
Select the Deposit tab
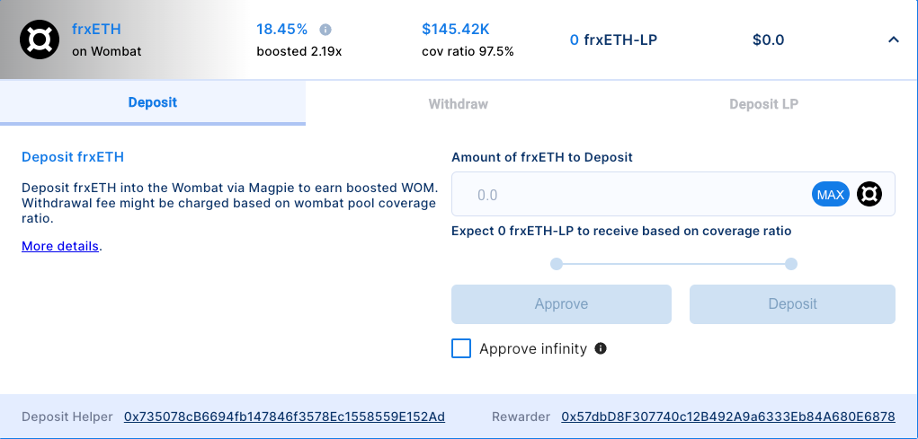[153, 103]
